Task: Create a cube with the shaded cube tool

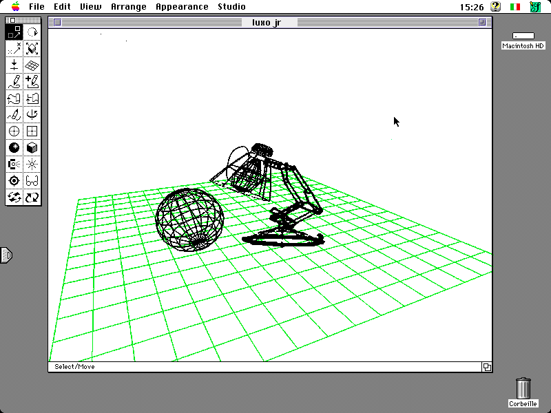Action: coord(32,148)
